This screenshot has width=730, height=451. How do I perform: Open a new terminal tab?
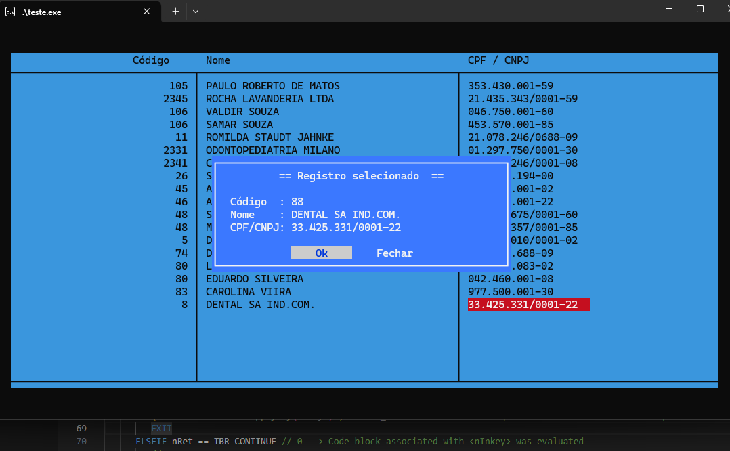175,12
